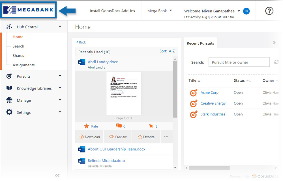Image resolution: width=283 pixels, height=181 pixels.
Task: Collapse sidebar with double chevron icon
Action: (57, 176)
